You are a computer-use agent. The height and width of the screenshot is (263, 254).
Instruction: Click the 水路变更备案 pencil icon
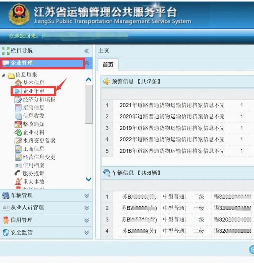coord(18,141)
